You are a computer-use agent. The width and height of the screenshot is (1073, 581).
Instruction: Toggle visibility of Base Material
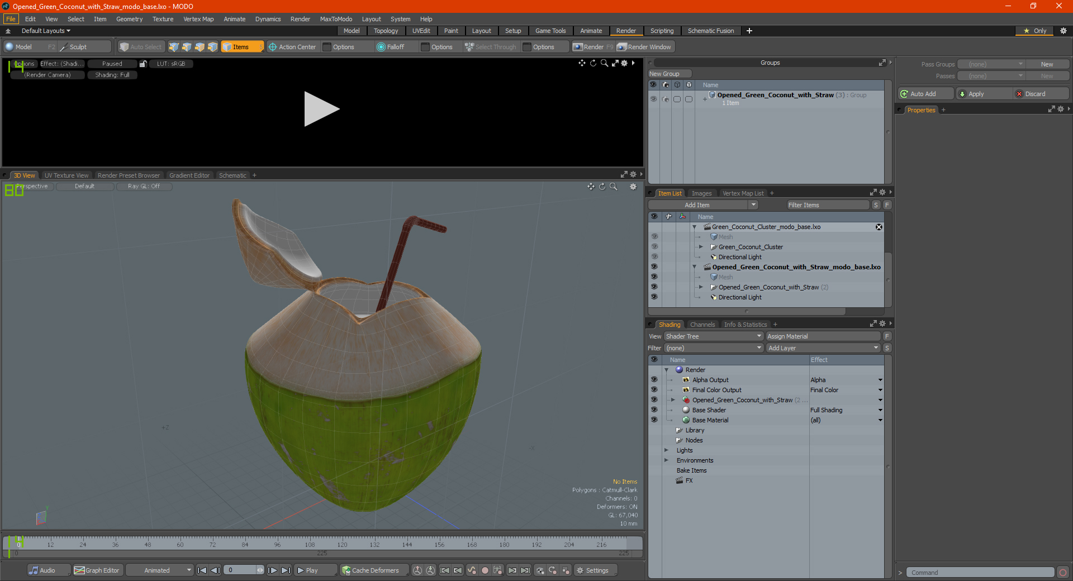click(x=654, y=420)
